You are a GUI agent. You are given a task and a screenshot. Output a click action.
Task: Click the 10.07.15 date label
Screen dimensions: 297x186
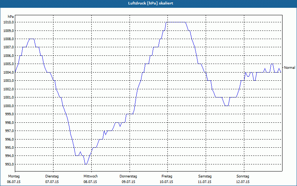[x=166, y=182]
